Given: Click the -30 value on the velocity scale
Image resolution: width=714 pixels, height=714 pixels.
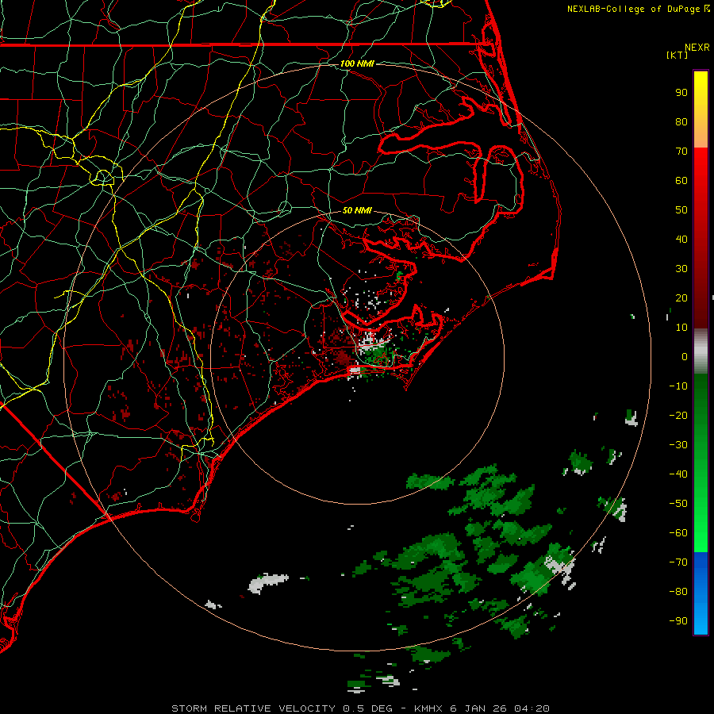Looking at the screenshot, I should tap(678, 445).
